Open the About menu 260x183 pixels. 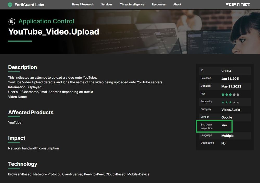(177, 4)
